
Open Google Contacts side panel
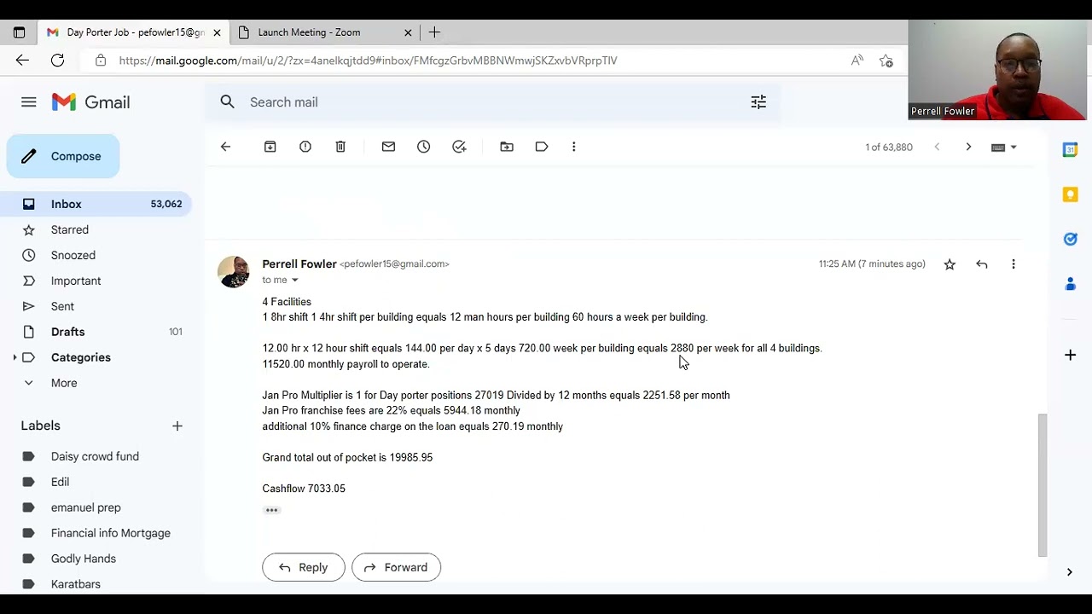point(1070,283)
